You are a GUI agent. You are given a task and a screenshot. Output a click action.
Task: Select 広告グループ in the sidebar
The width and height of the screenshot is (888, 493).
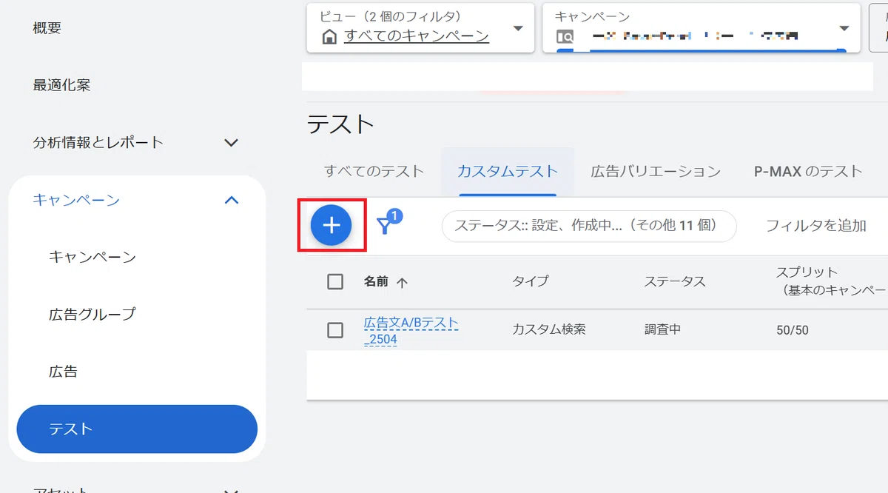click(x=92, y=314)
